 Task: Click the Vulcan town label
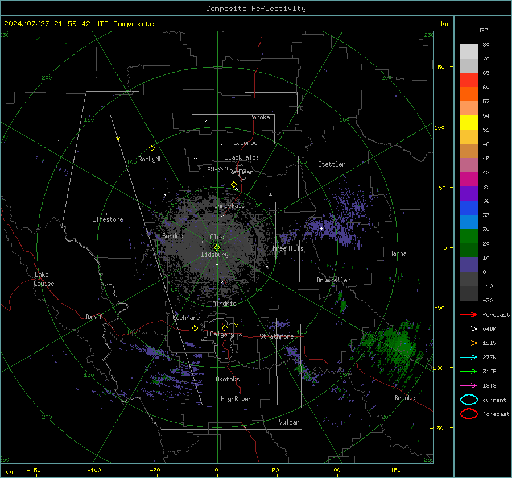point(289,422)
